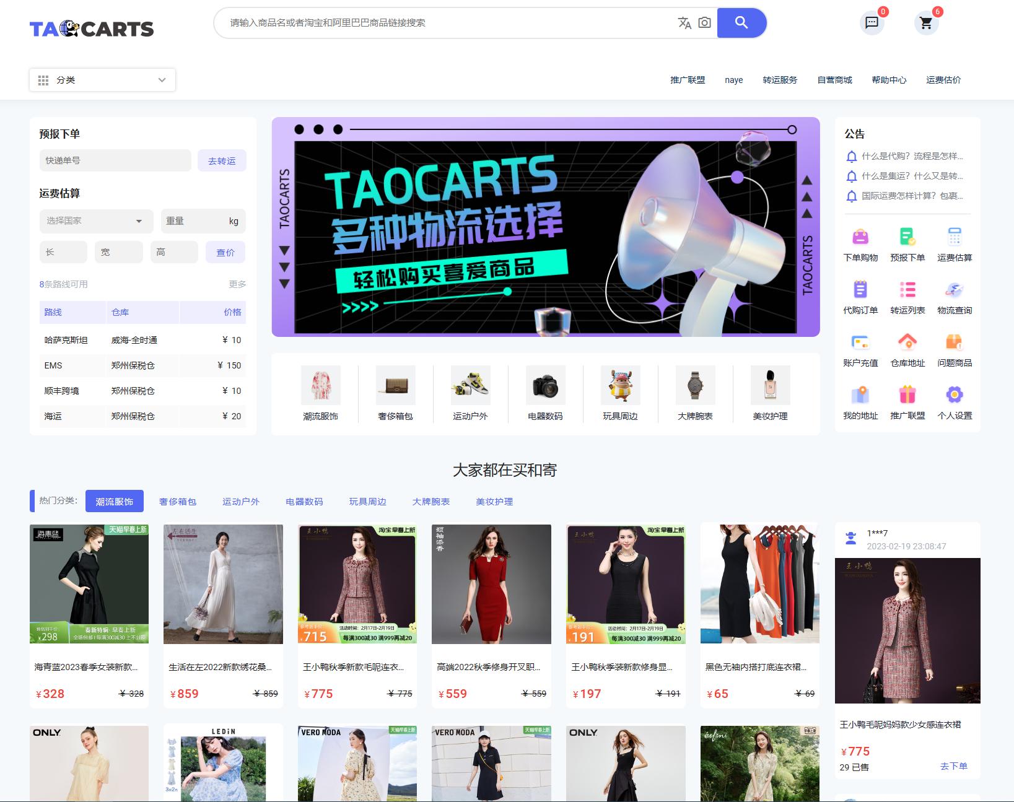Open the 帮助中心 navigation menu item

tap(888, 79)
